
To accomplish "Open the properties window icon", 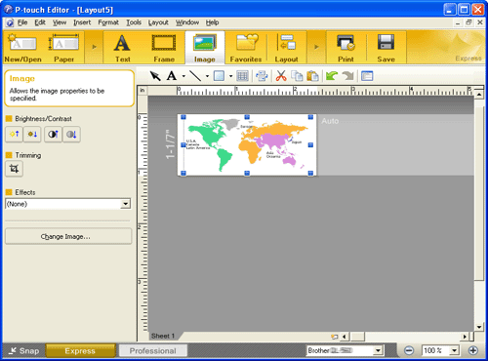I will tap(367, 76).
